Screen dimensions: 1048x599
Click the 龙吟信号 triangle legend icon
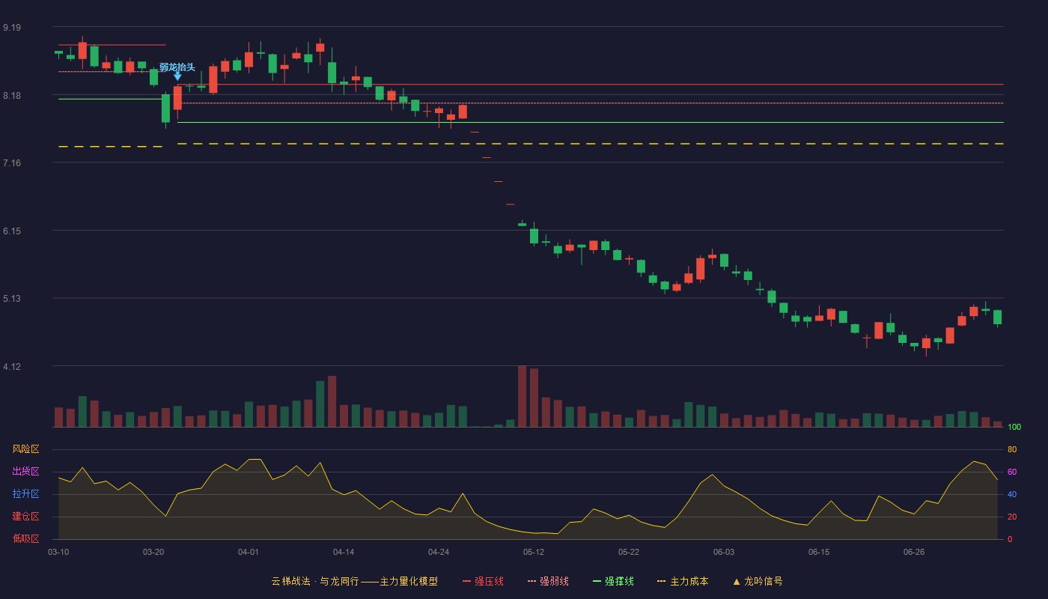pyautogui.click(x=737, y=582)
